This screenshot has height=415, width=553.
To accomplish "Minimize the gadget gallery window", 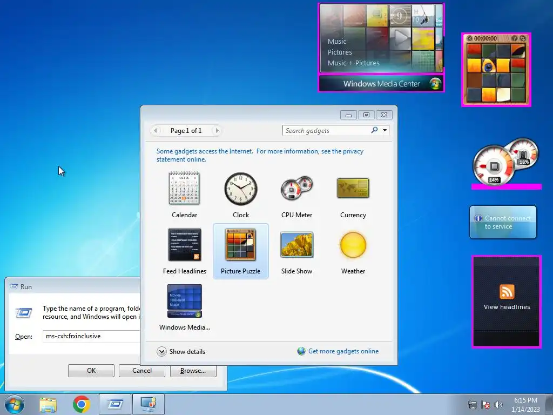I will (348, 115).
